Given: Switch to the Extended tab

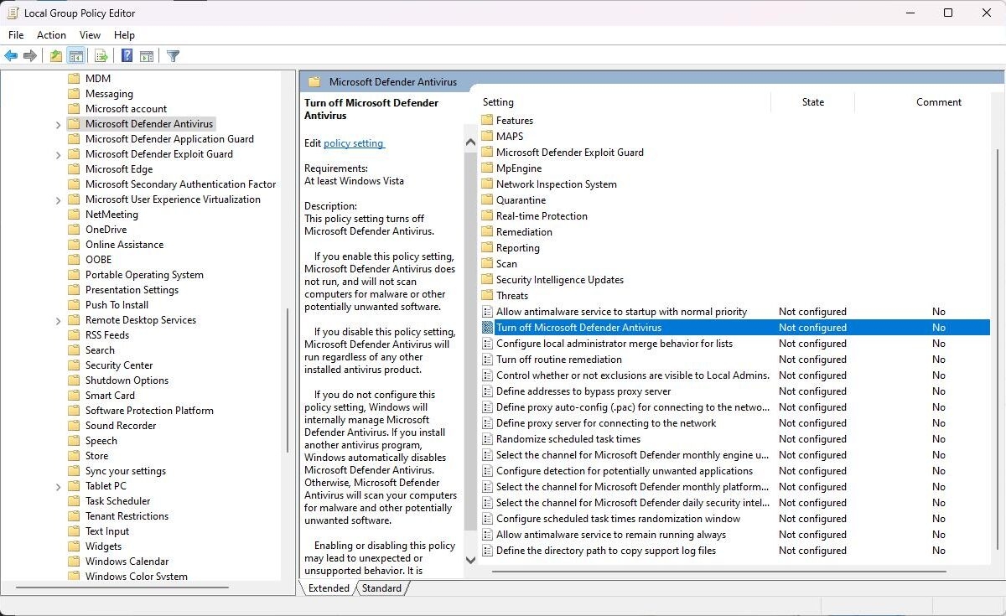Looking at the screenshot, I should coord(329,588).
